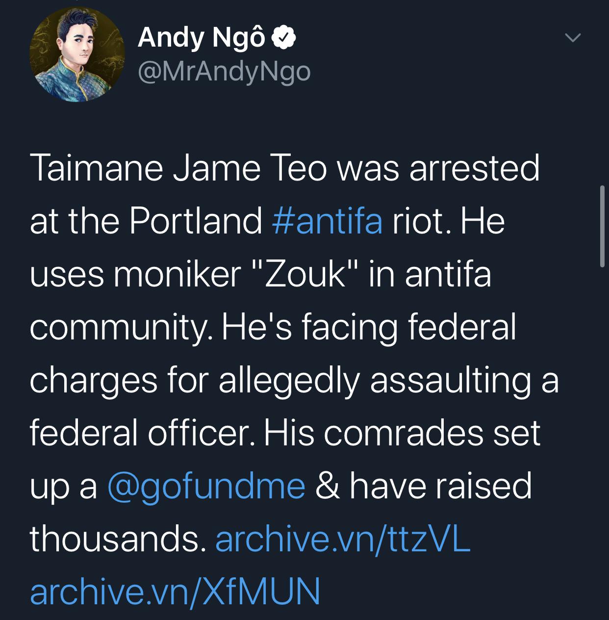Open the archive.vn/ttzVL link
The width and height of the screenshot is (609, 620).
(x=343, y=539)
